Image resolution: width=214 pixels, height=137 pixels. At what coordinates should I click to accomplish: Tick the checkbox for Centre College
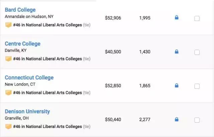click(197, 52)
